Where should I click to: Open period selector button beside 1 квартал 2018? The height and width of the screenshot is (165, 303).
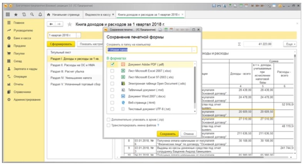pos(79,35)
